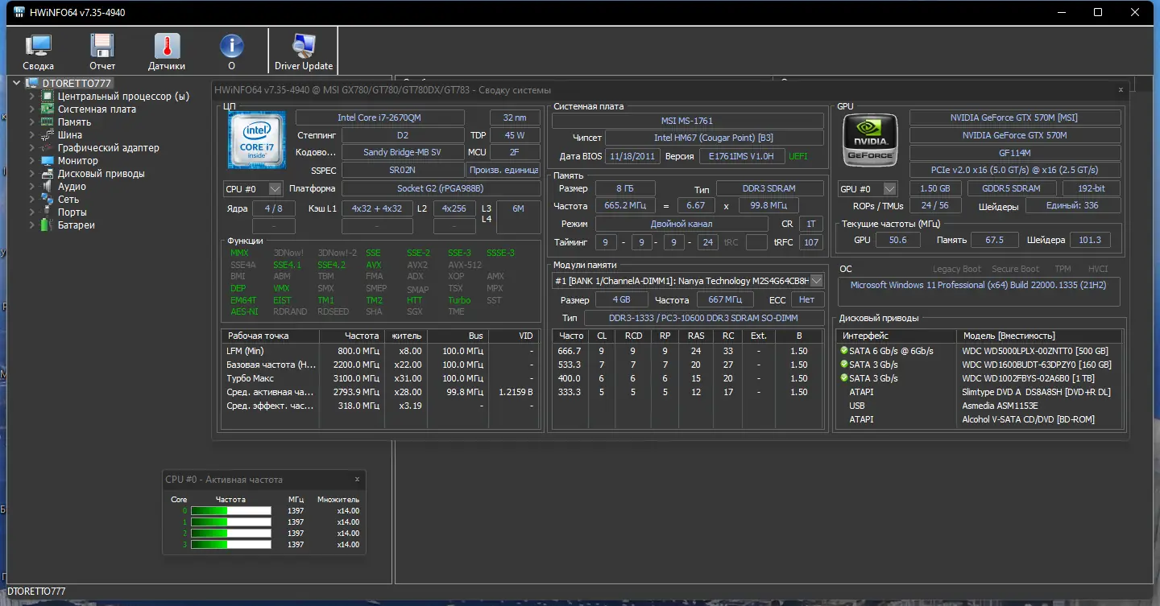This screenshot has width=1160, height=606.
Task: Select Центральный процессор (ы) in tree
Action: pos(123,96)
